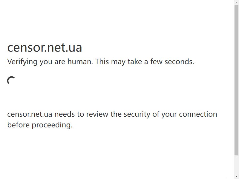Screen dimensions: 239x179
Task: Click the censor.net.ua page heading
Action: click(x=45, y=48)
